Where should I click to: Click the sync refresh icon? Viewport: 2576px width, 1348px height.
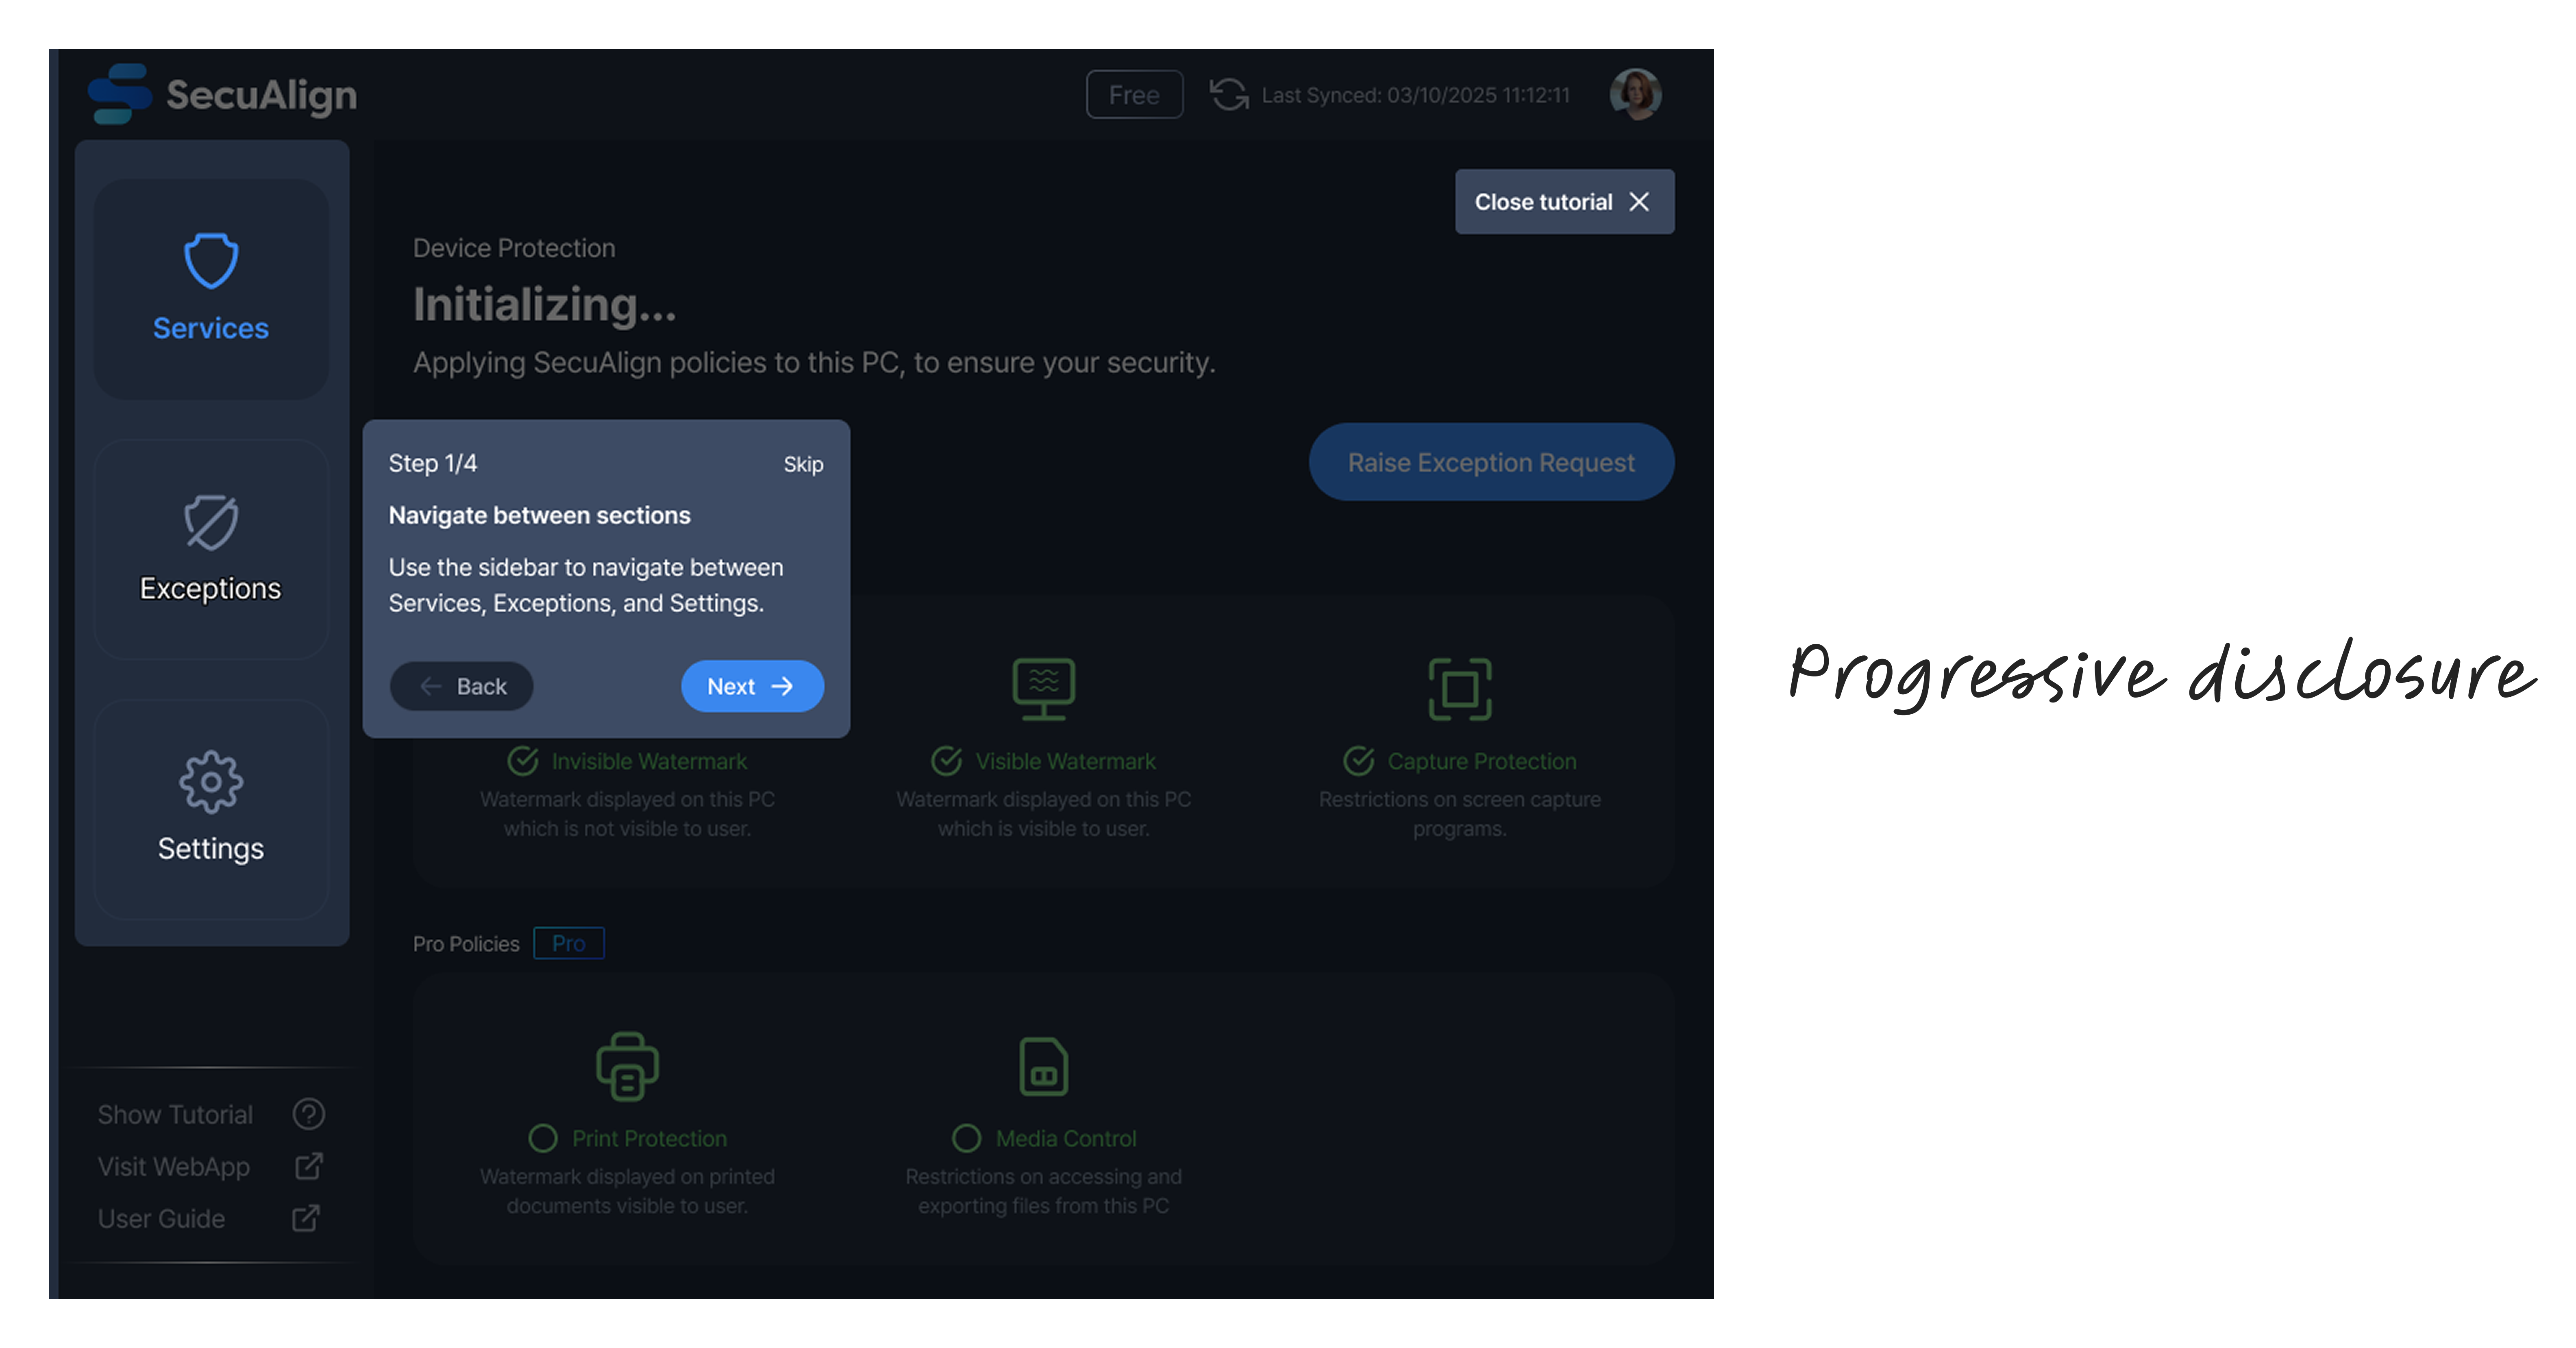pyautogui.click(x=1229, y=95)
